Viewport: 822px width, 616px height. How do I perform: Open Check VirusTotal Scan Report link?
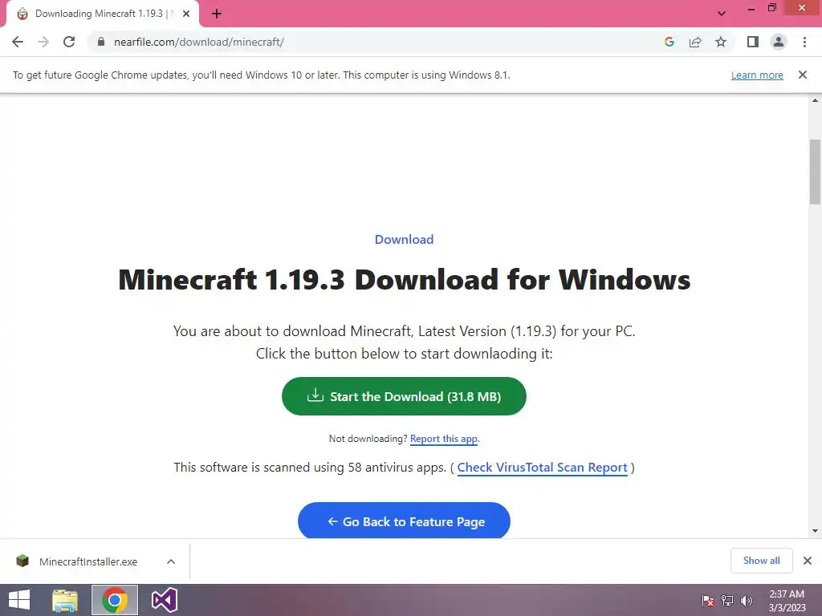(x=542, y=468)
